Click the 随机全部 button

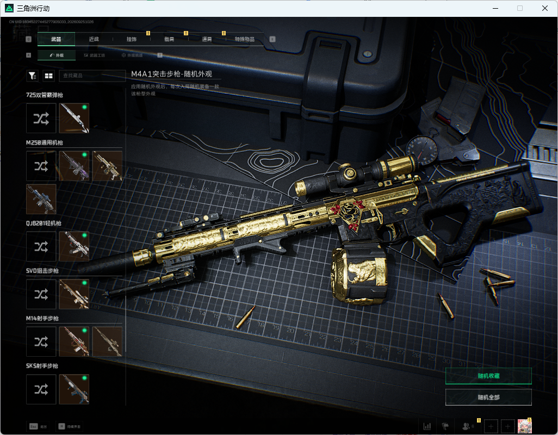488,397
